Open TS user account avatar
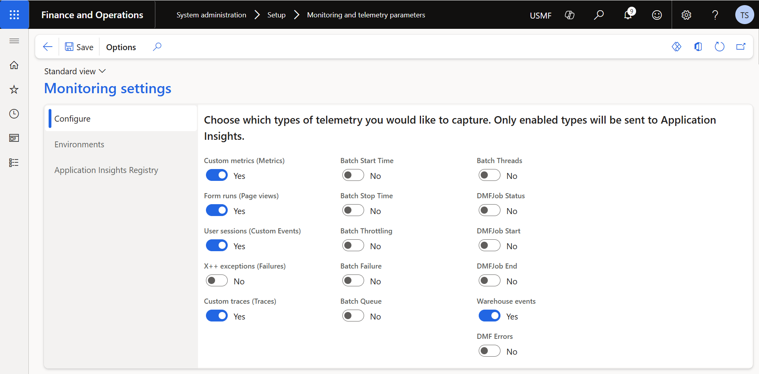The width and height of the screenshot is (759, 374). click(744, 15)
